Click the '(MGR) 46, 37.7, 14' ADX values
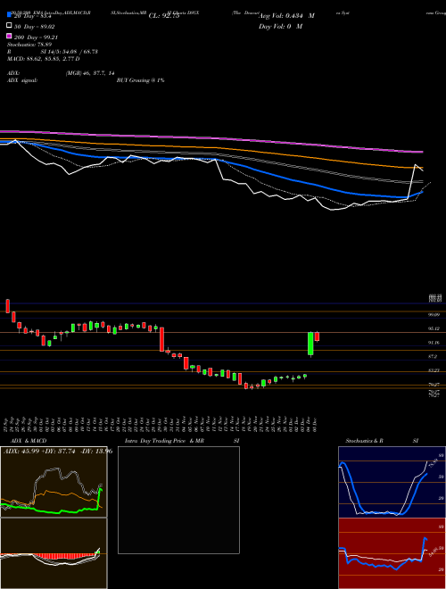Screen dimensions: 446x589 [90, 73]
